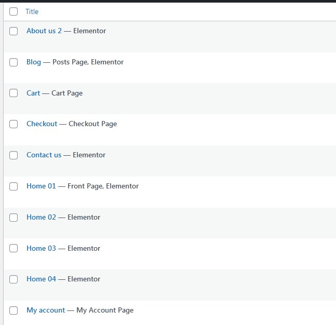Open the Blog posts page link
The image size is (336, 325).
pos(33,62)
